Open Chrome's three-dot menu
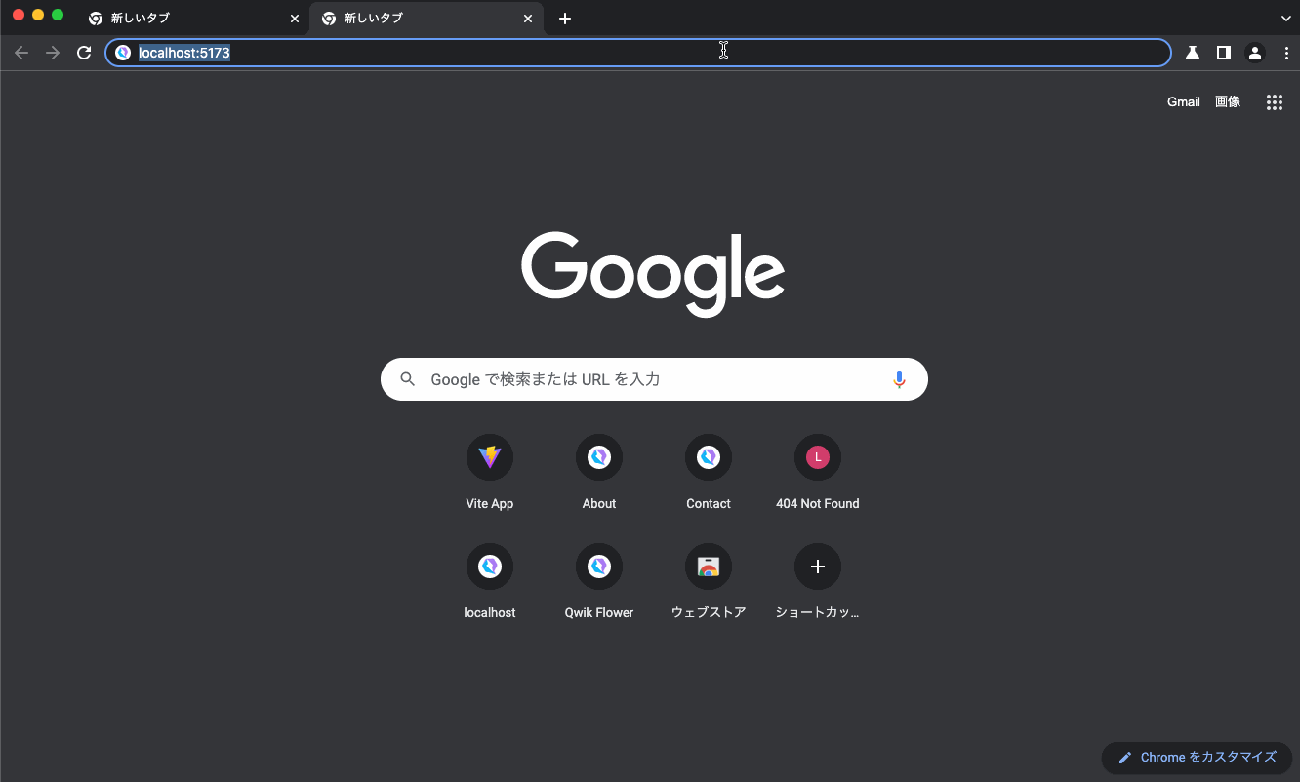 [x=1286, y=53]
